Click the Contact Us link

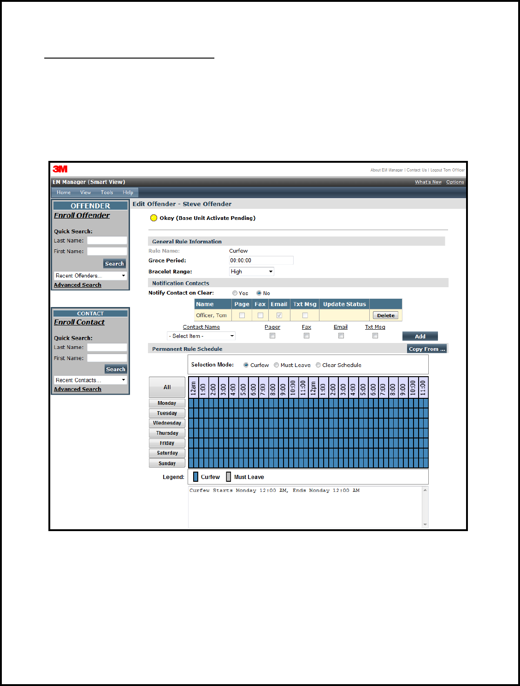click(417, 170)
